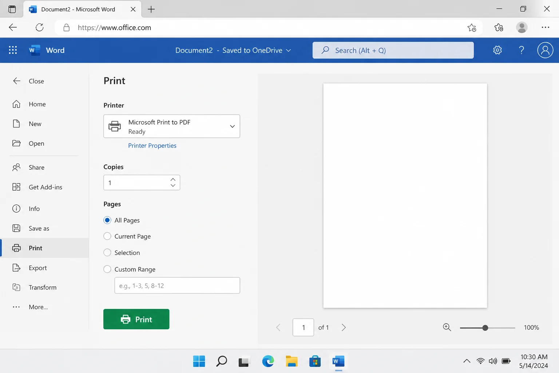Image resolution: width=559 pixels, height=373 pixels.
Task: Click the Copies number field
Action: (x=142, y=182)
